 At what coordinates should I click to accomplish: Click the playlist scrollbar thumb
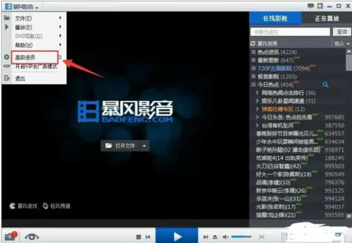[x=349, y=63]
